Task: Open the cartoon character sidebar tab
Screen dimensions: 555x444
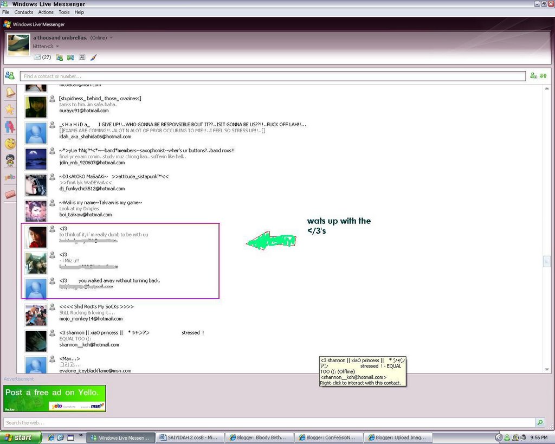Action: [10, 160]
